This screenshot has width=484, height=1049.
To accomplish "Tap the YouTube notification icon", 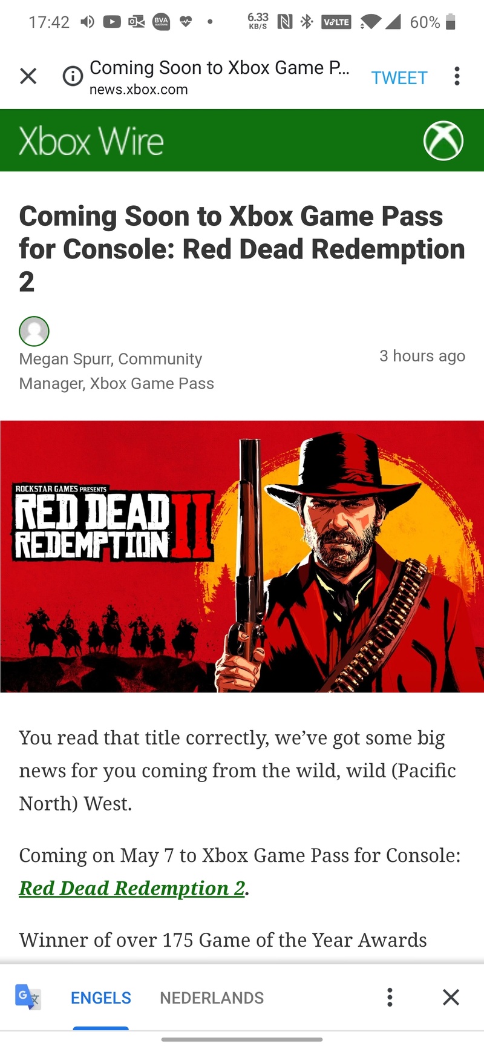I will click(112, 22).
